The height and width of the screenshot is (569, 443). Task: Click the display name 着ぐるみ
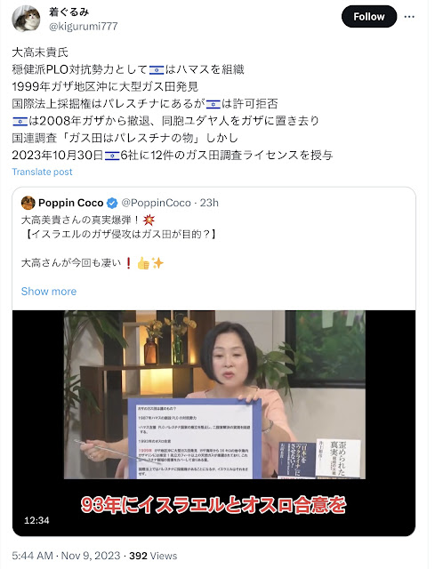68,12
